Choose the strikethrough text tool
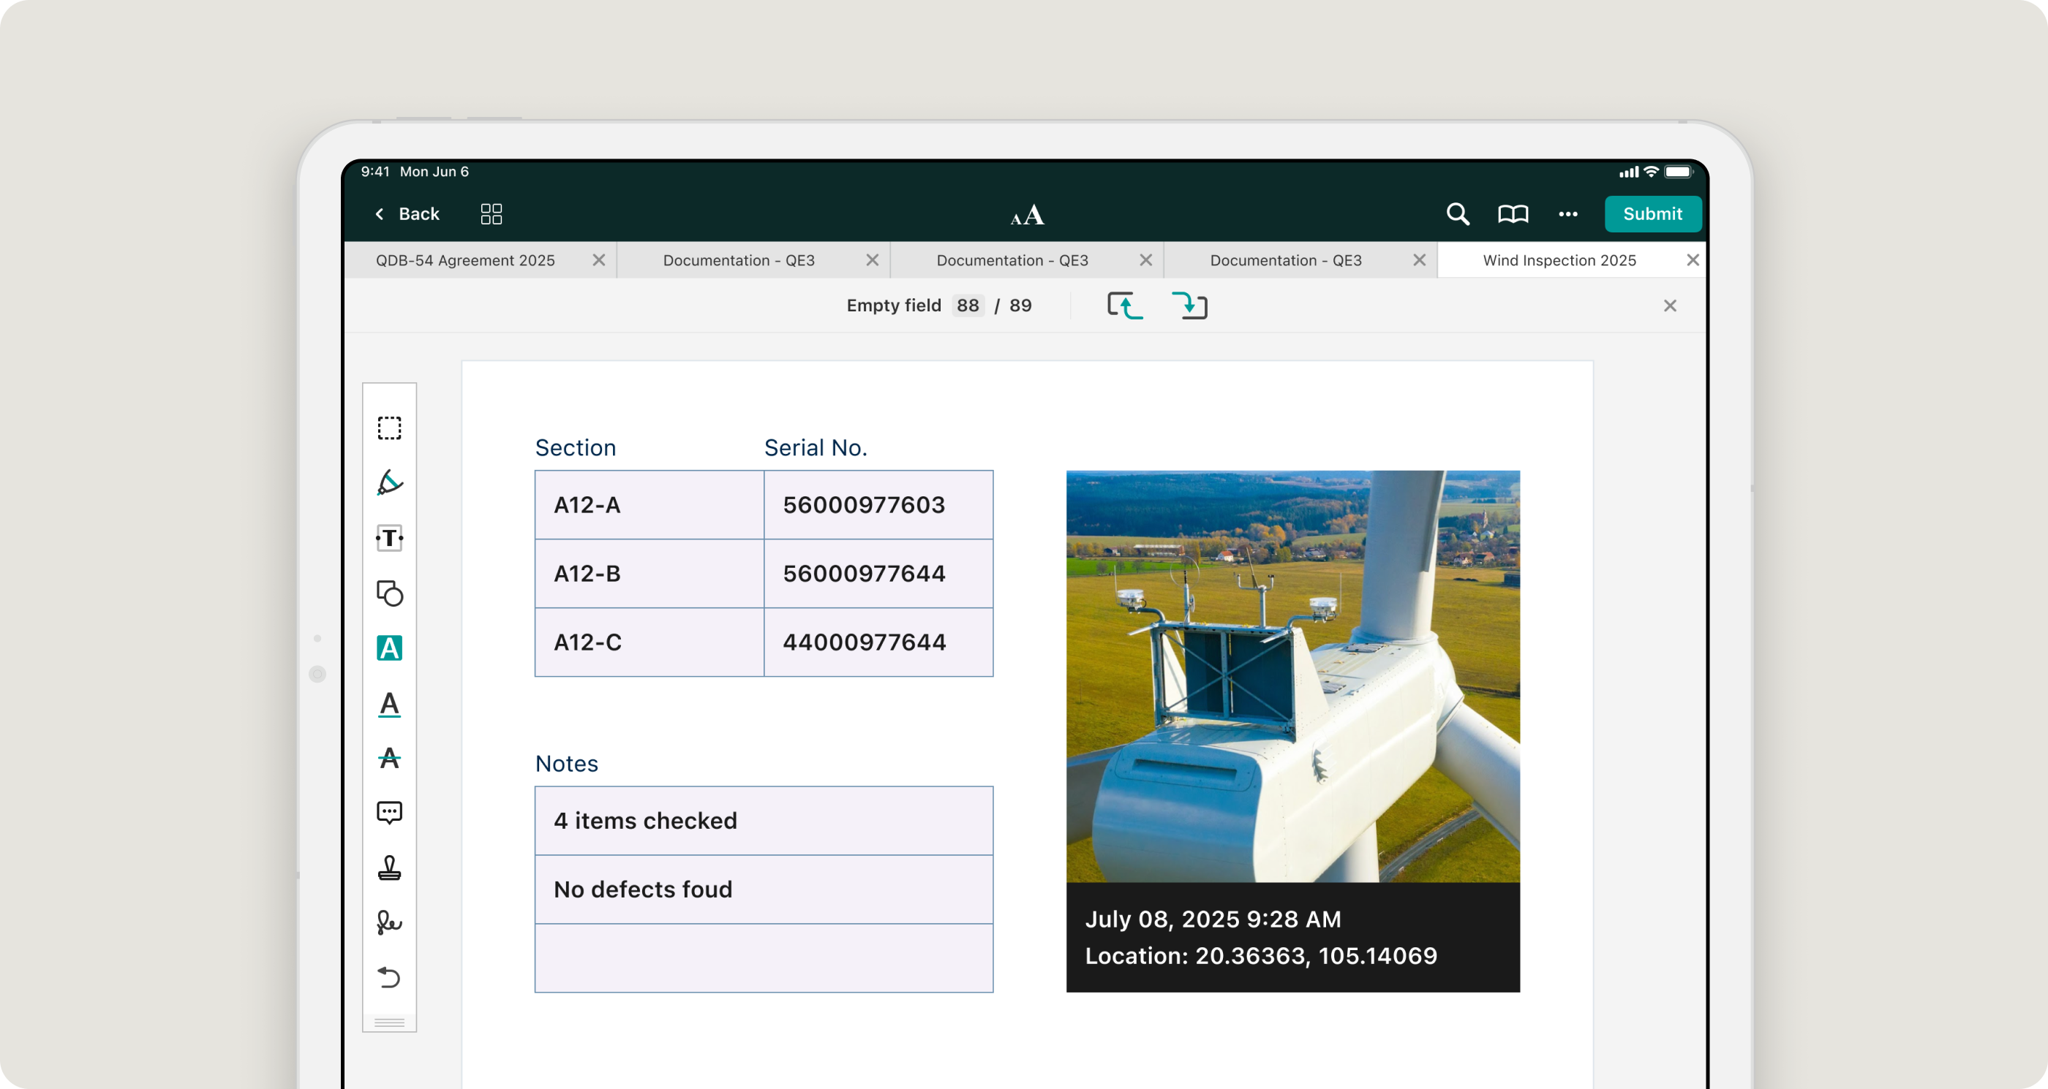This screenshot has width=2048, height=1089. click(389, 759)
